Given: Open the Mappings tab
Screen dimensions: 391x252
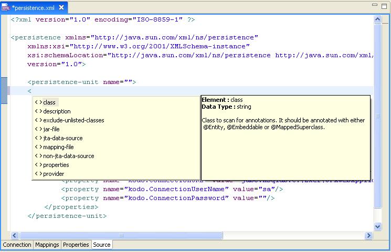Looking at the screenshot, I should pyautogui.click(x=47, y=245).
